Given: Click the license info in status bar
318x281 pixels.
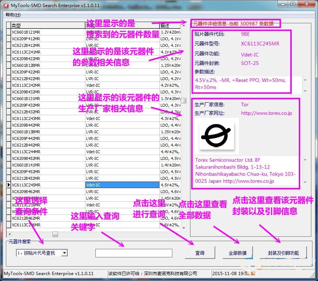Looking at the screenshot, I should tap(153, 273).
